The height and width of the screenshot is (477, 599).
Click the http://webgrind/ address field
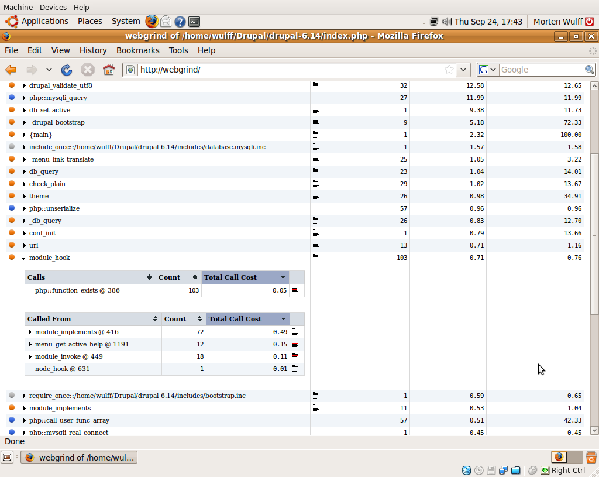[x=290, y=70]
